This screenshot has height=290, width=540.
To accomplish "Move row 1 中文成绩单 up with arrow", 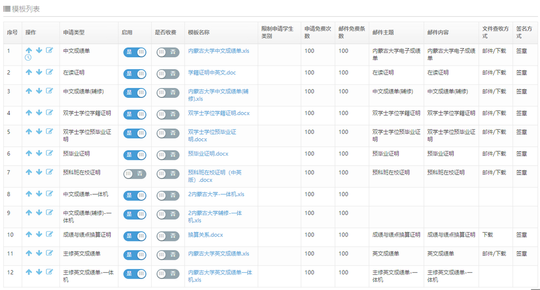I will [x=29, y=50].
